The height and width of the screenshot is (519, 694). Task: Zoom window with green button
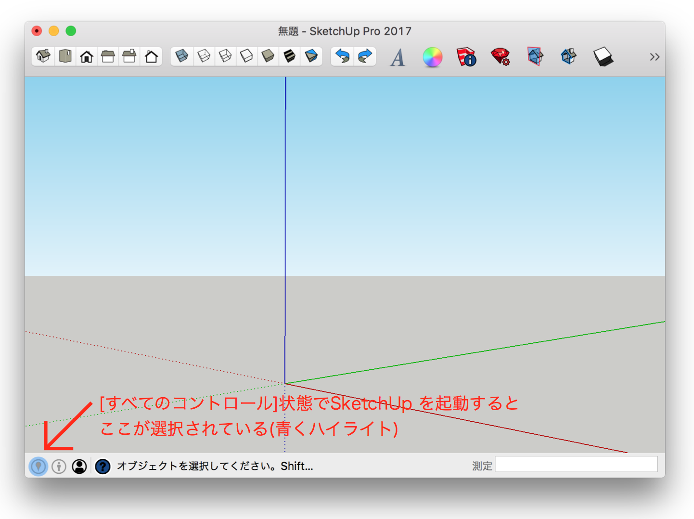coord(71,31)
